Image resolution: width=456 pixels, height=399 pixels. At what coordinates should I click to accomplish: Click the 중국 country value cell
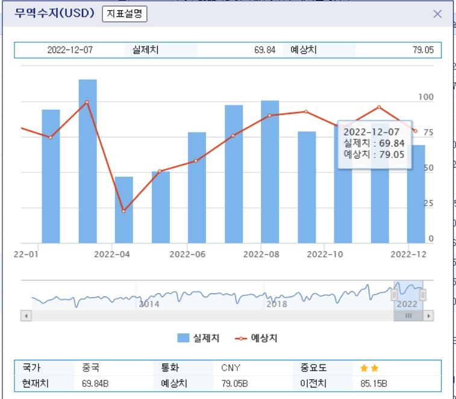[x=90, y=368]
